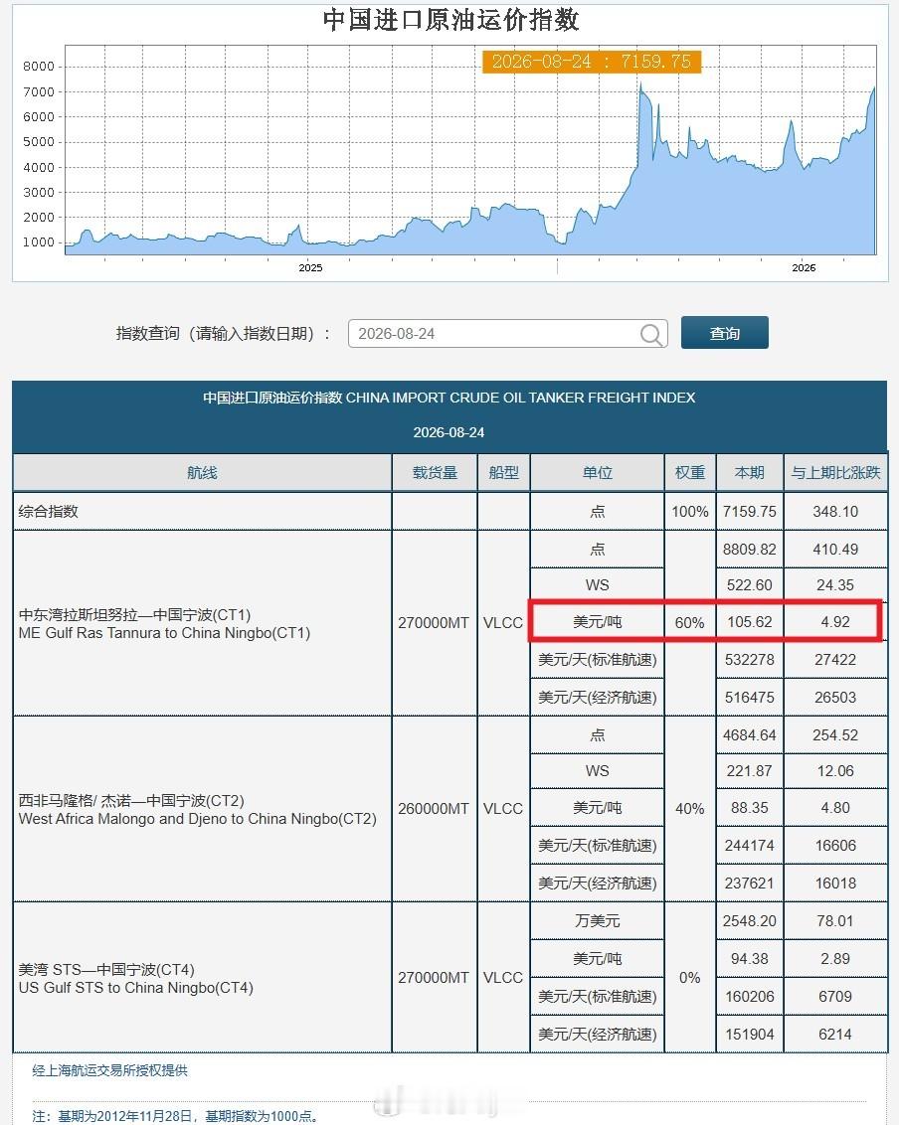This screenshot has width=899, height=1125.
Task: Click the CT4 0% weight cell
Action: point(690,977)
